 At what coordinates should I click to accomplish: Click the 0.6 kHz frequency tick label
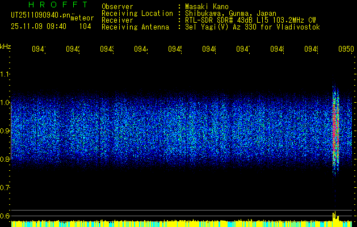[5, 216]
